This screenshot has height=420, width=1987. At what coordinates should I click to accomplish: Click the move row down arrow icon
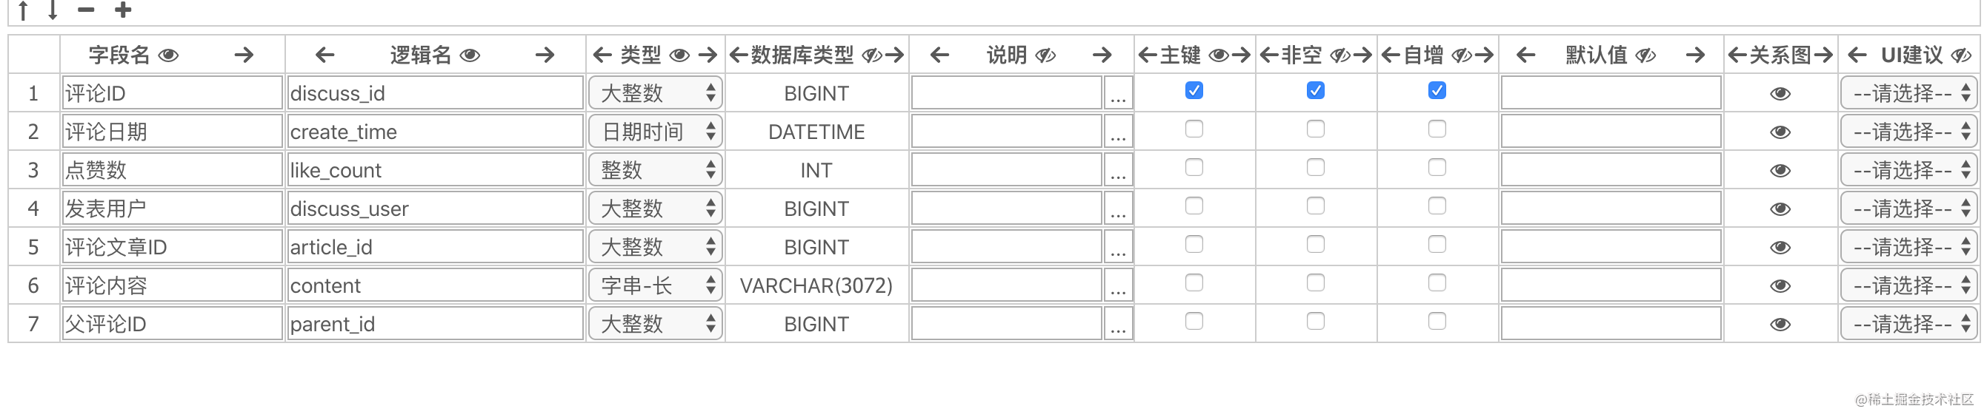coord(53,10)
